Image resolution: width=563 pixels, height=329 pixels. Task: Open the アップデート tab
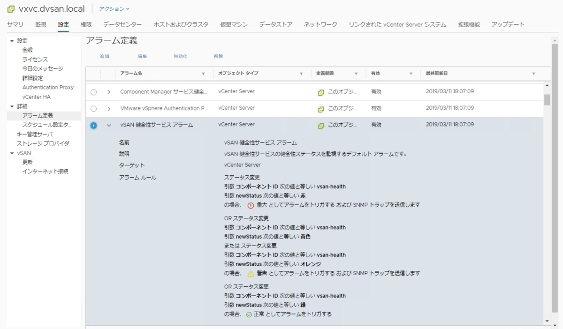coord(508,24)
